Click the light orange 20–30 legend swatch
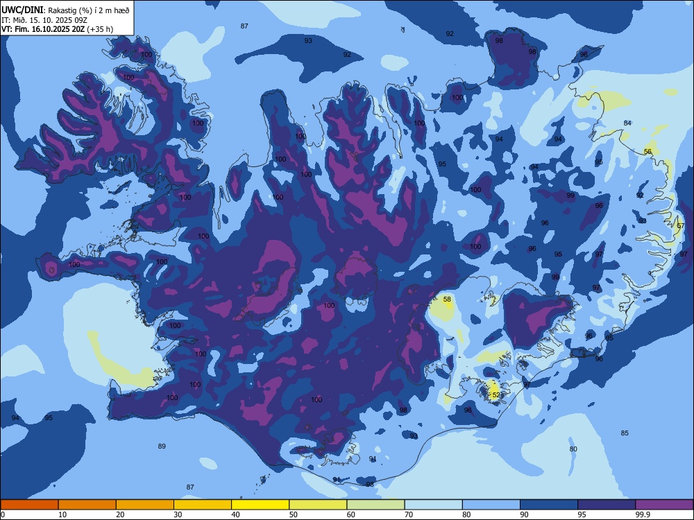The height and width of the screenshot is (520, 694). tap(145, 505)
